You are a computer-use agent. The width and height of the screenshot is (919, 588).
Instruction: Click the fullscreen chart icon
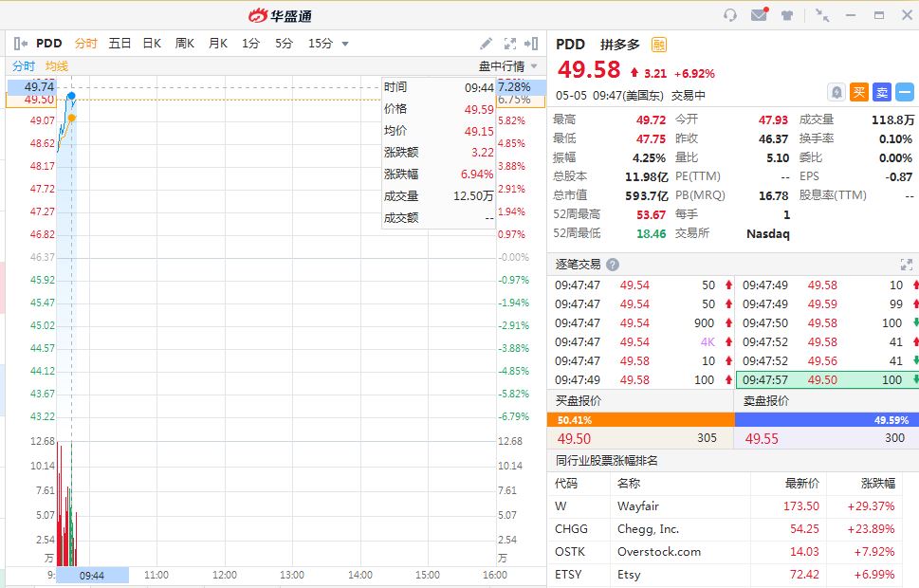pyautogui.click(x=510, y=44)
